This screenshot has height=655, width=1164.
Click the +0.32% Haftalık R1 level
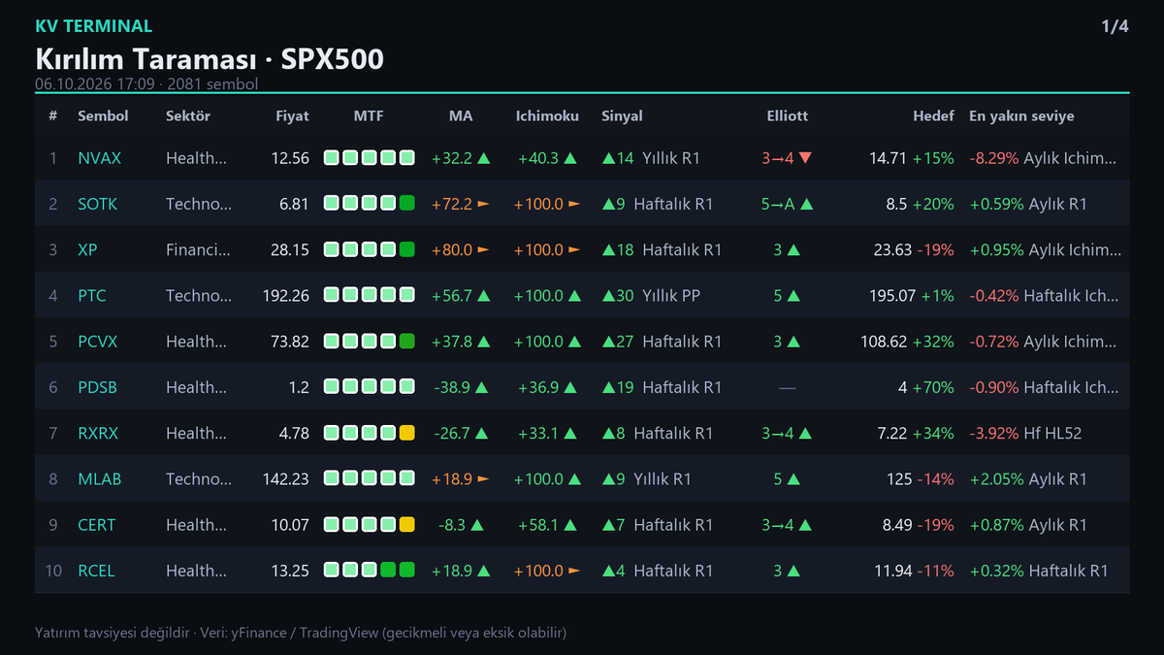tap(1039, 571)
